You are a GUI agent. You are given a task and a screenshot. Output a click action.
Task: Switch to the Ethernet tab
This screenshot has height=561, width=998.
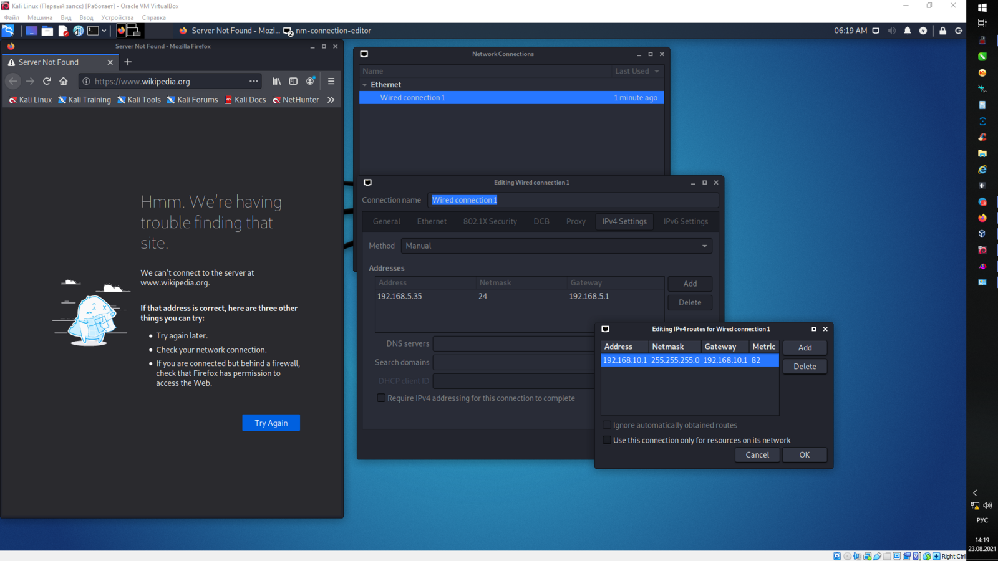tap(432, 221)
